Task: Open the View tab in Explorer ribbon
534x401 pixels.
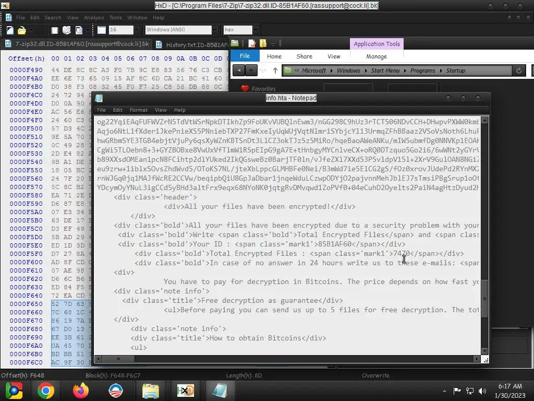Action: pyautogui.click(x=334, y=56)
